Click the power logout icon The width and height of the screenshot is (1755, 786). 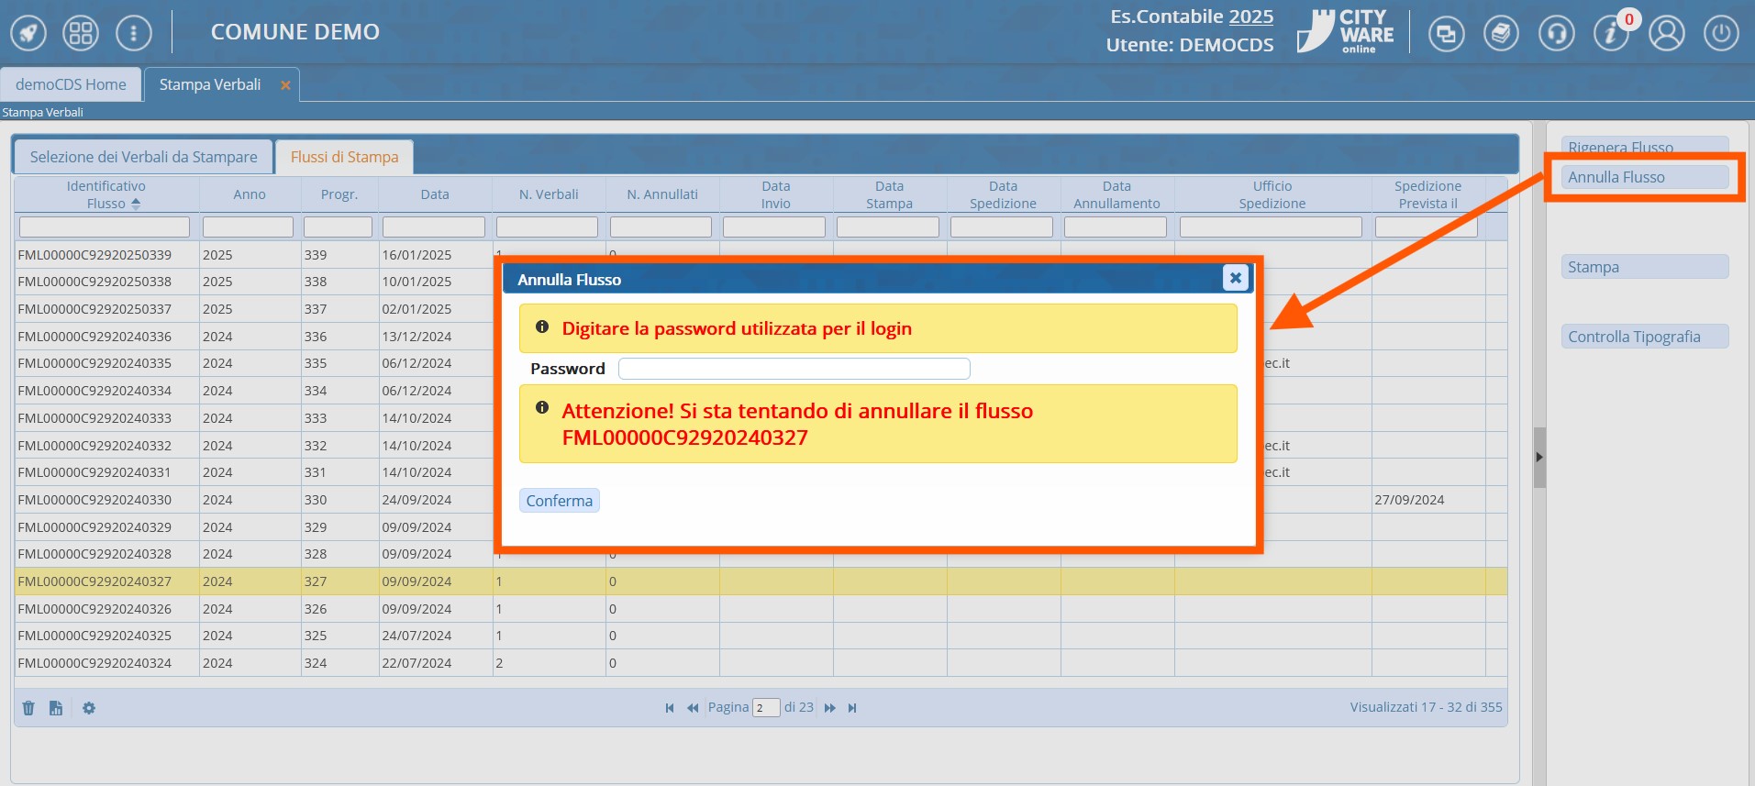click(1721, 34)
